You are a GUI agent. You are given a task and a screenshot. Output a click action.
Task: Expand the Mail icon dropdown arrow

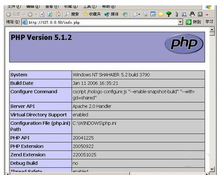[139, 14]
